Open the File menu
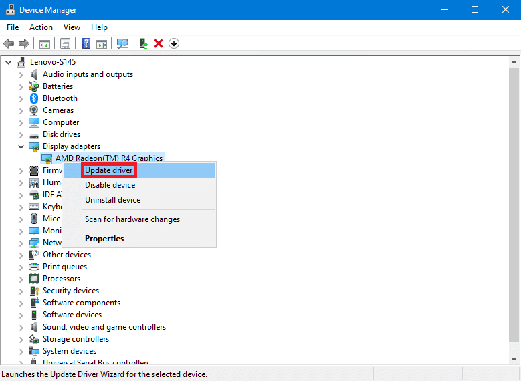The width and height of the screenshot is (521, 381). tap(13, 27)
